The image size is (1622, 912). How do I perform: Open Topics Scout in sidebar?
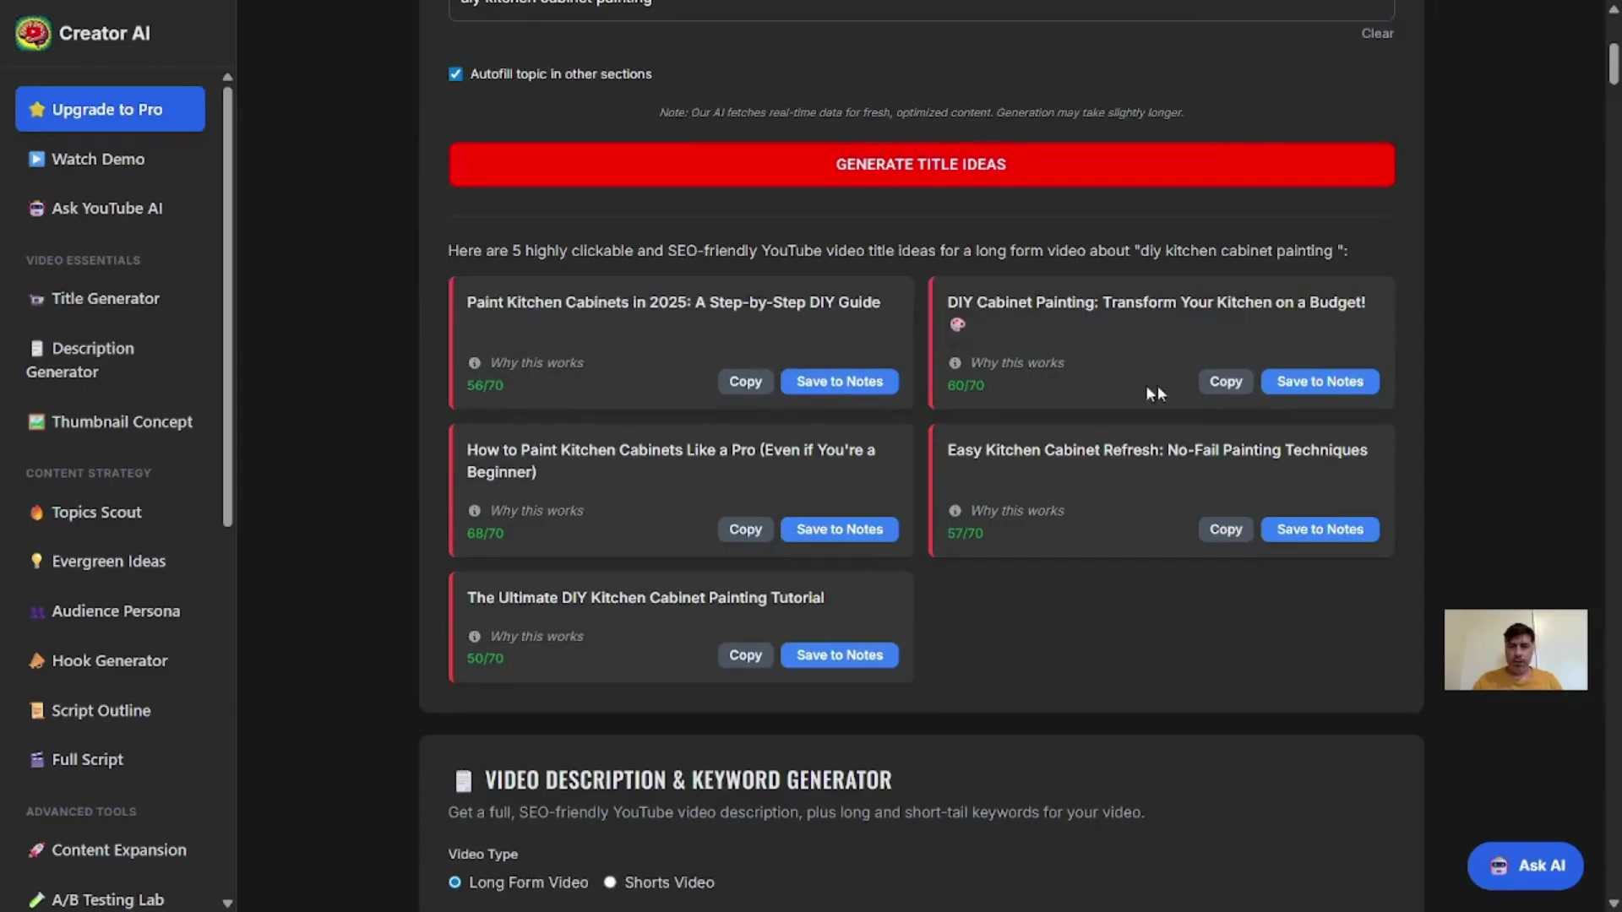96,513
